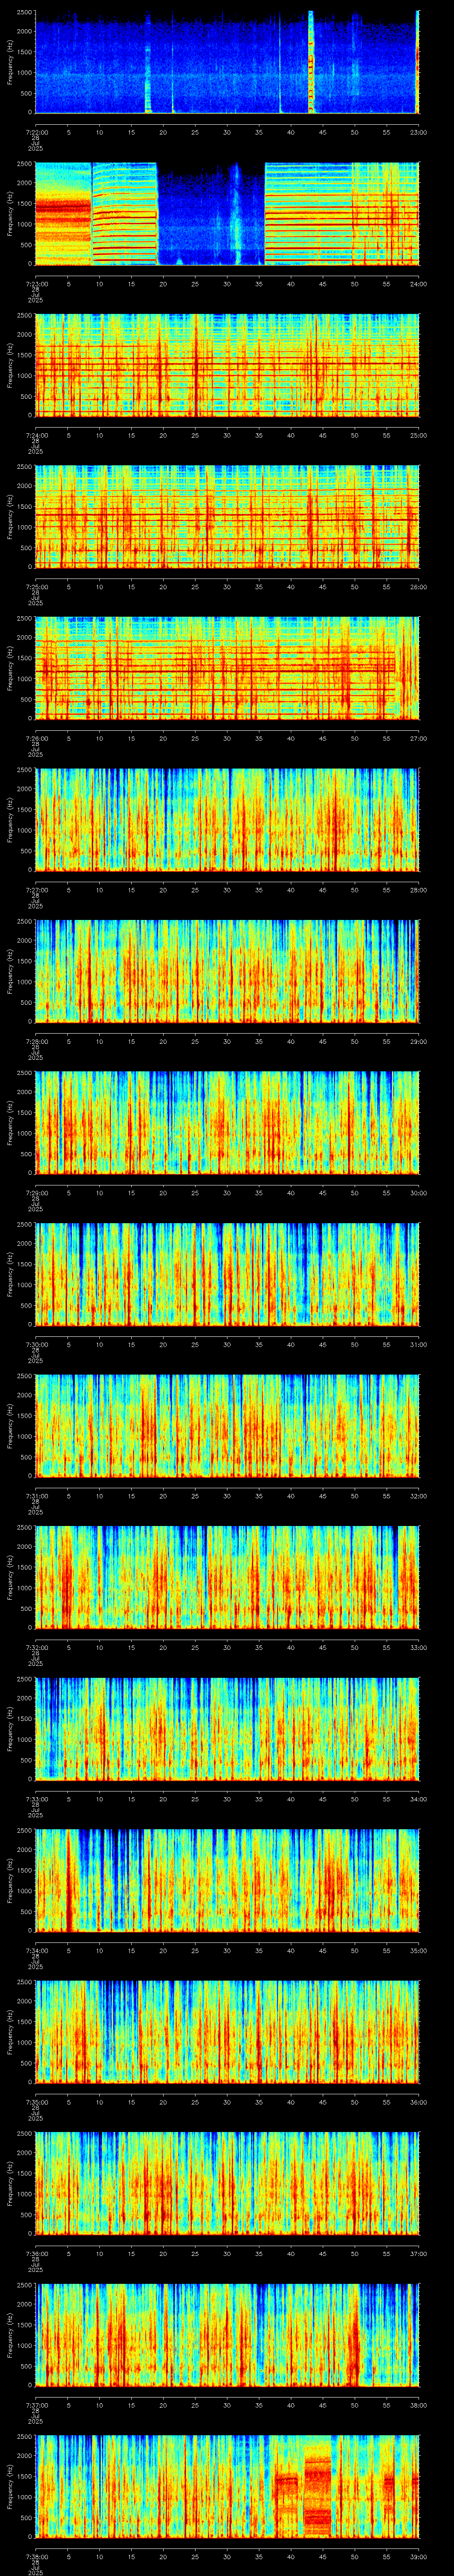Click the 30:00 end-of-axis time label

418,1193
